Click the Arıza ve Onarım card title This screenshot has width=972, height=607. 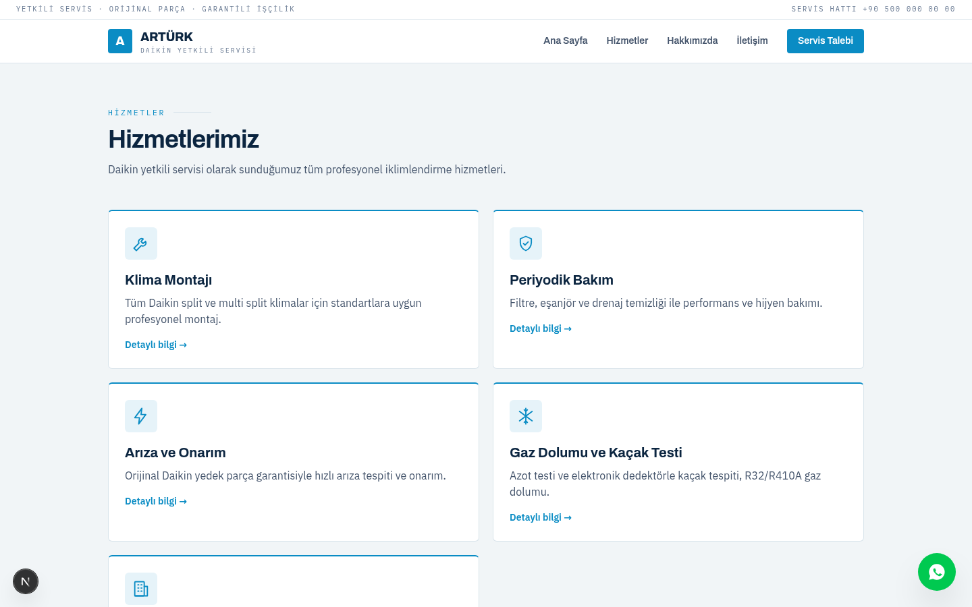tap(175, 453)
